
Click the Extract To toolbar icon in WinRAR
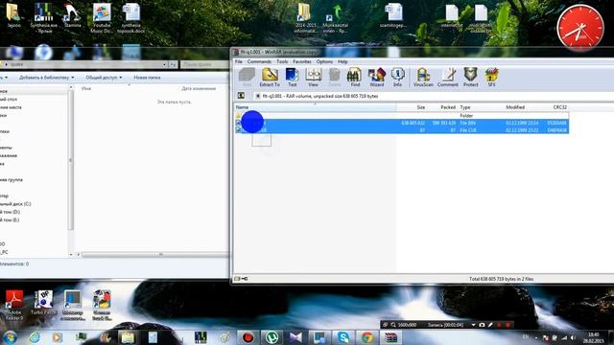tap(270, 77)
